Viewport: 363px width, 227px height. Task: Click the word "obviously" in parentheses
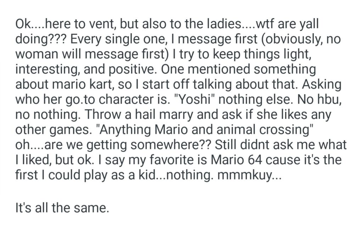[297, 39]
